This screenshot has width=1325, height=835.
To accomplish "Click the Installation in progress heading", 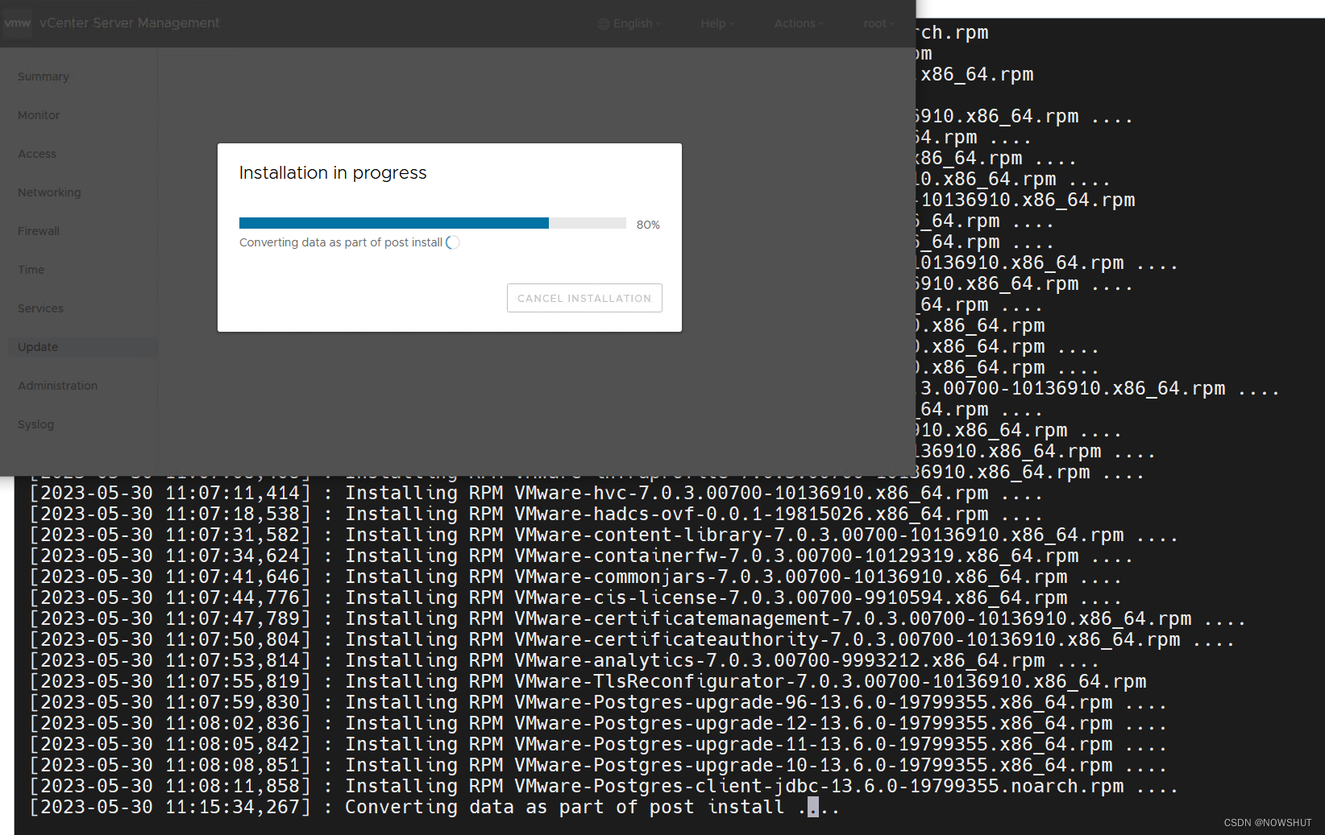I will 333,173.
